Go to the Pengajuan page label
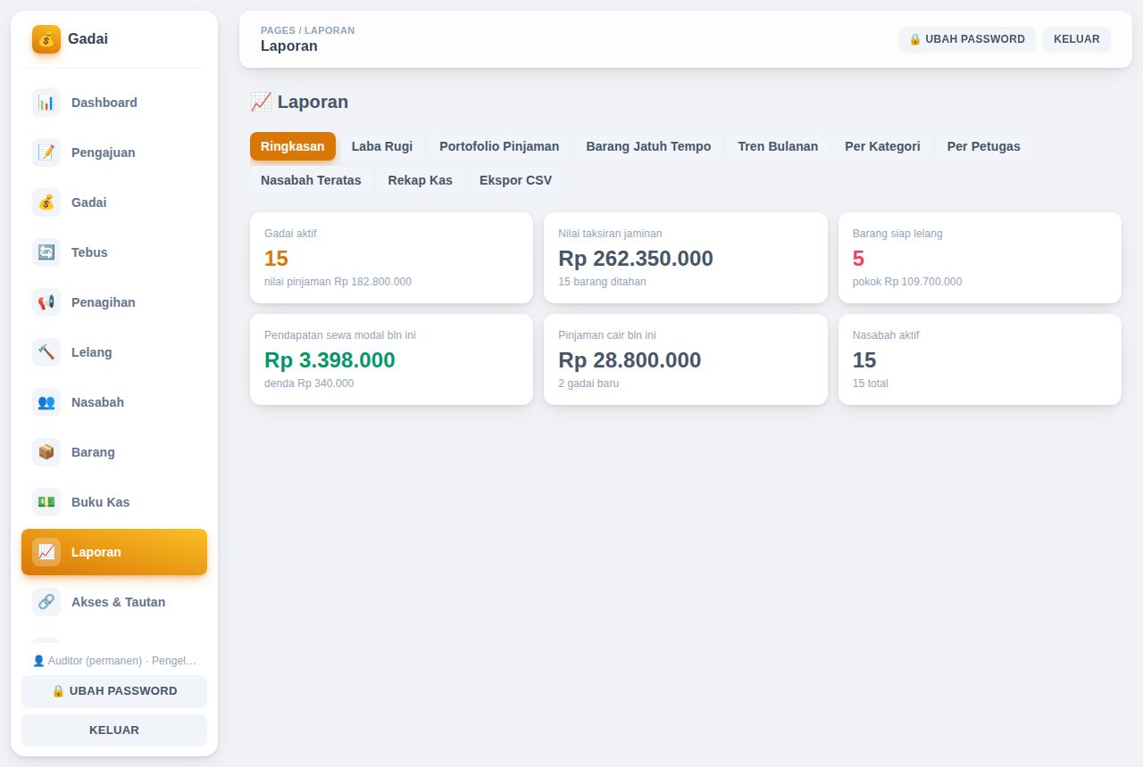The image size is (1143, 767). click(104, 153)
